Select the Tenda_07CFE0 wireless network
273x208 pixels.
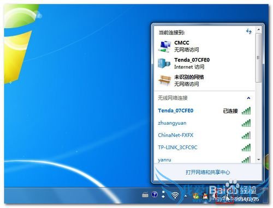204,111
